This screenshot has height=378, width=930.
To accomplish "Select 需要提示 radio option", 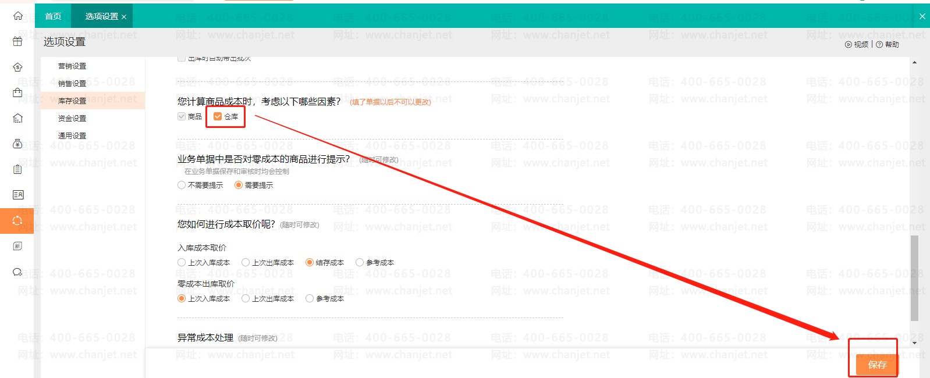I will click(239, 186).
